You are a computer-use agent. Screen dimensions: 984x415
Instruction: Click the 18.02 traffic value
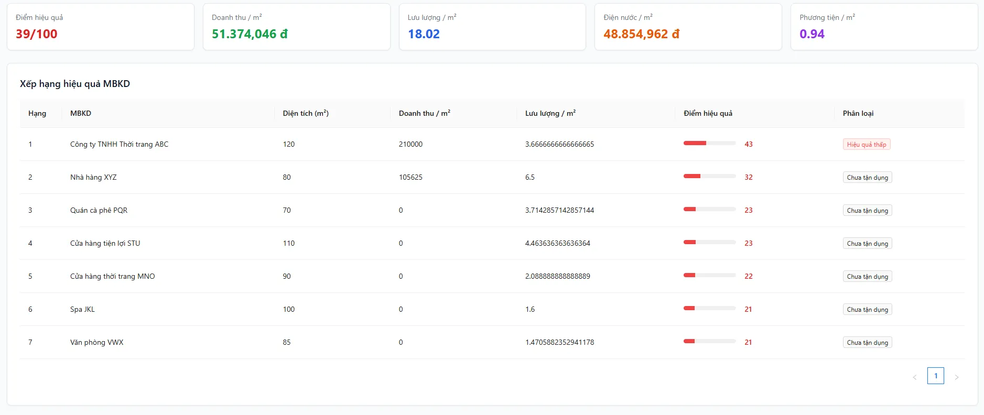pos(424,34)
